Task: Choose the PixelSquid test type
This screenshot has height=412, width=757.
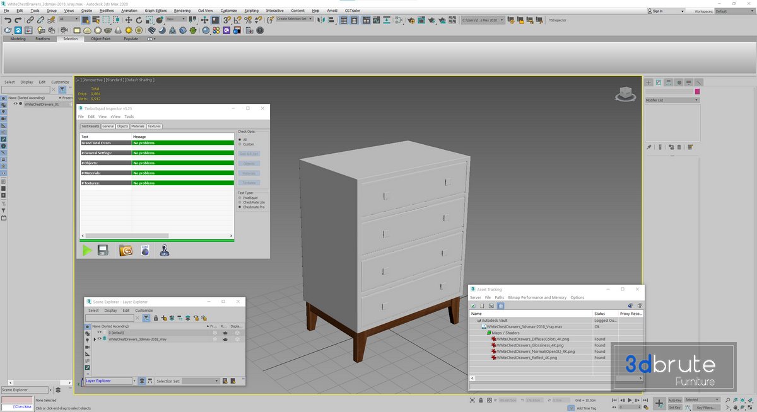Action: point(240,198)
